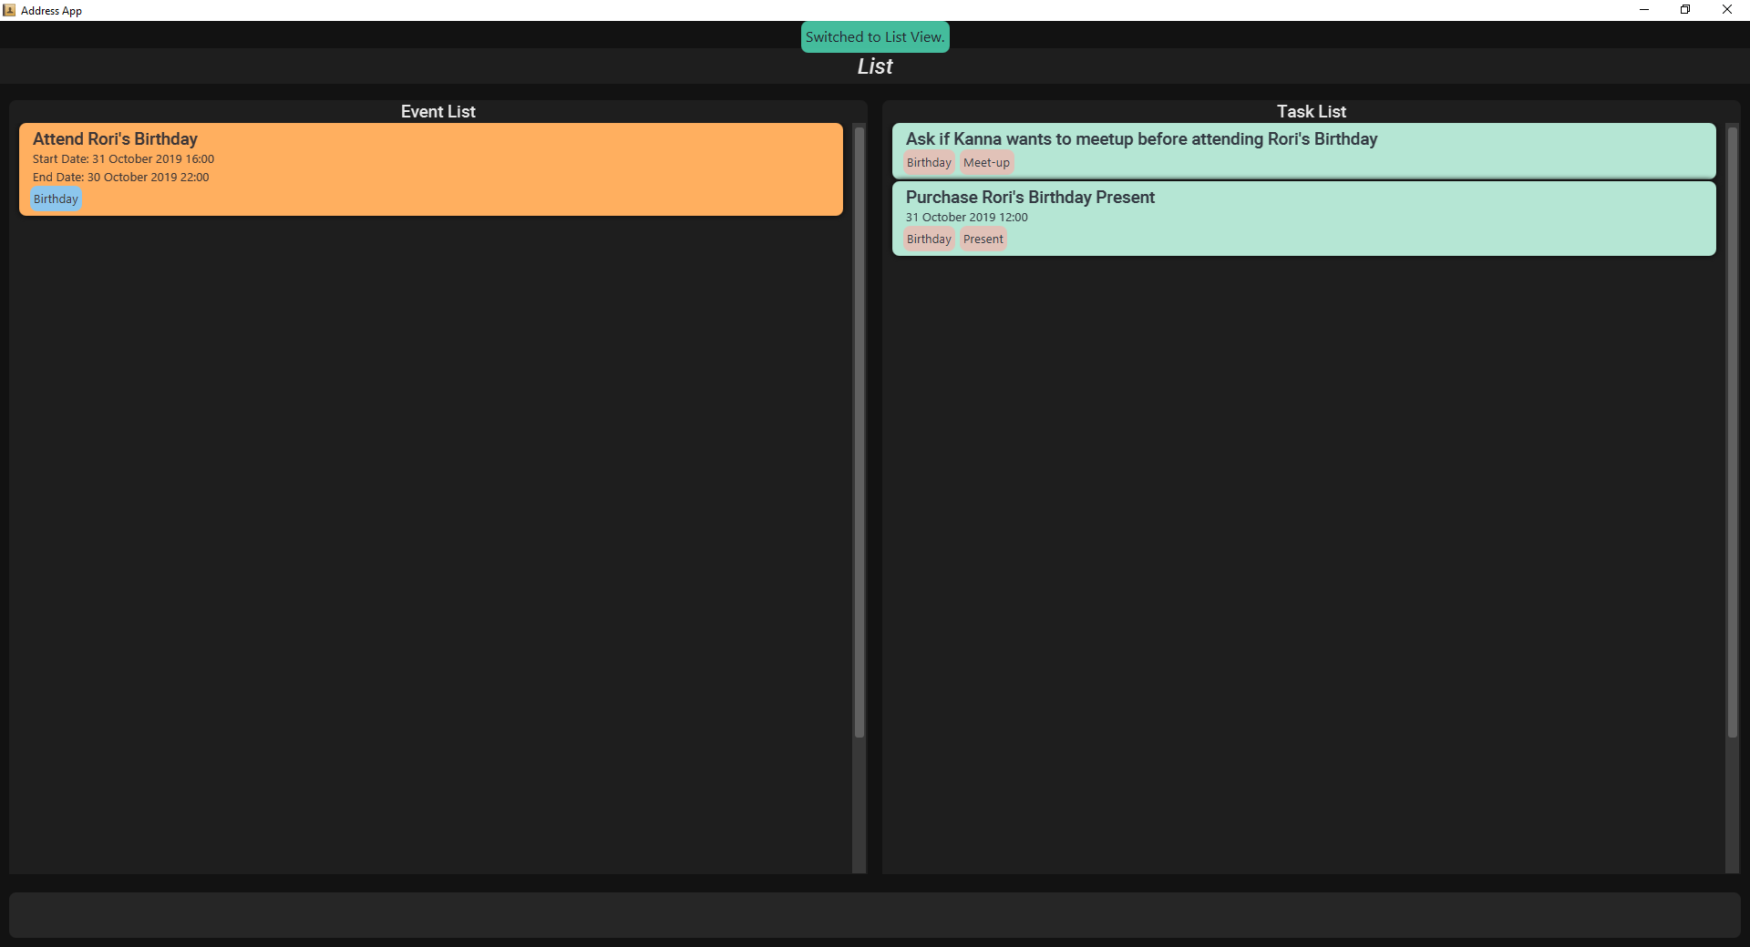Click the 'Start Date: 31 October 2019 16:00' line
The image size is (1750, 947).
click(123, 159)
